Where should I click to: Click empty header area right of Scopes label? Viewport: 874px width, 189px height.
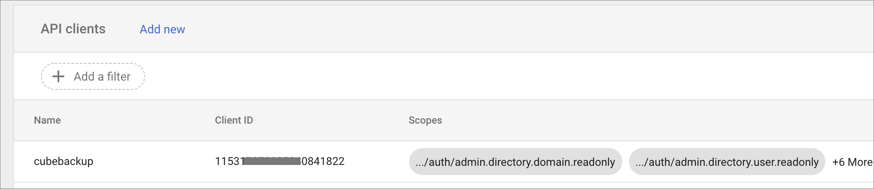(x=635, y=120)
